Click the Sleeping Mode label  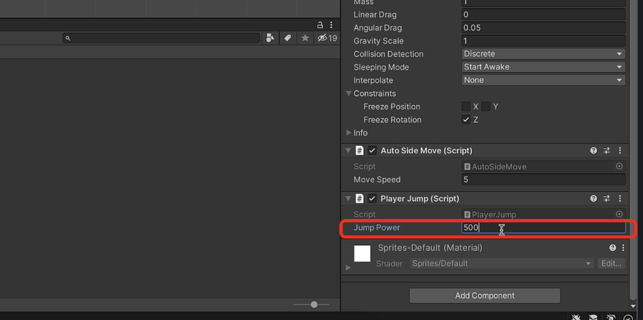click(x=381, y=67)
